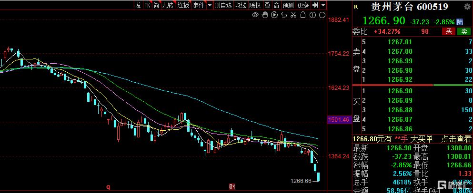473x193 pixels.
Task: Toggle the 九转 indicator
Action: pyautogui.click(x=168, y=5)
